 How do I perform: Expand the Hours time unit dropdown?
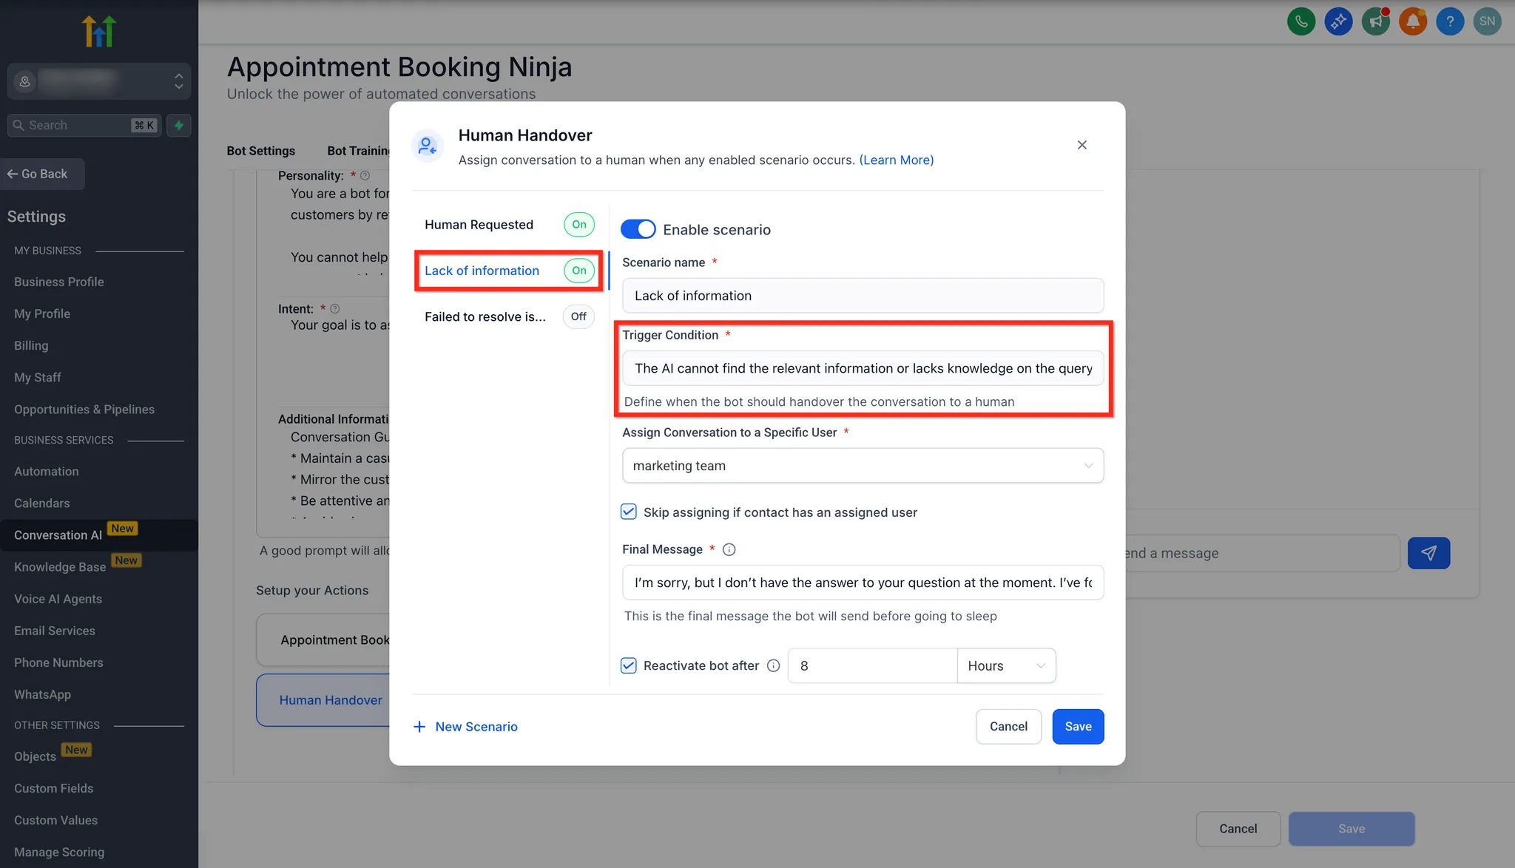(1006, 665)
